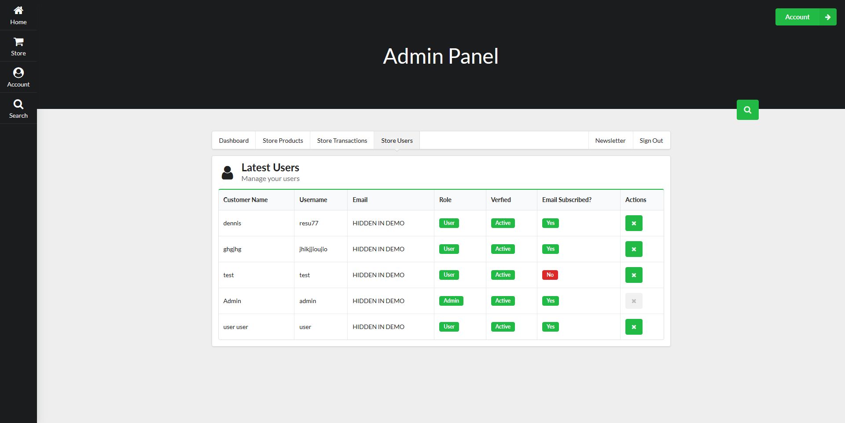Click username admin in table
Screen dimensions: 845x423
(308, 301)
